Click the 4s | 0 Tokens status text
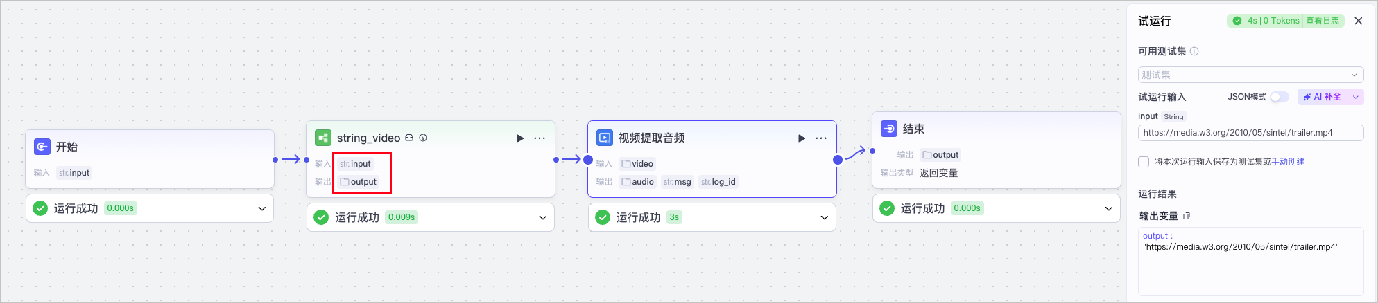This screenshot has height=303, width=1378. coord(1273,21)
